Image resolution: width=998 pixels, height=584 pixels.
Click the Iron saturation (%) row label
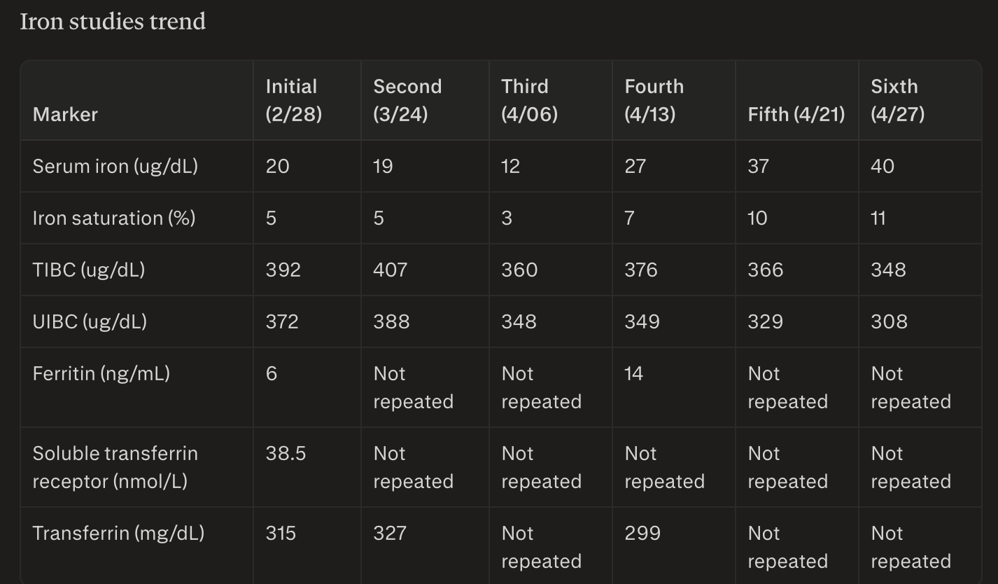pos(113,218)
